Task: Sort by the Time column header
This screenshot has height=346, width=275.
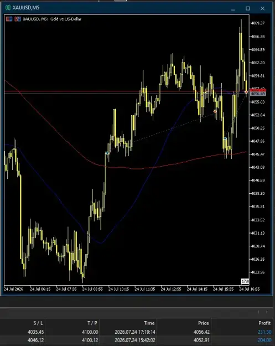Action: point(149,323)
